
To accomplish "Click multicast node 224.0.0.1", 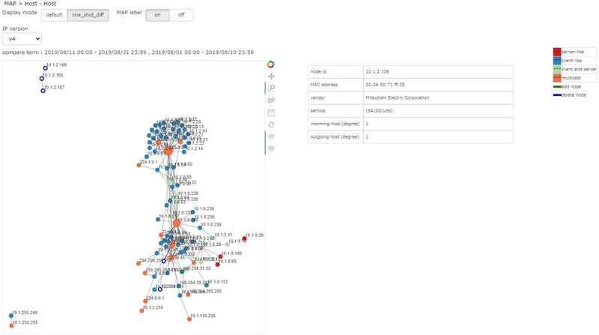I will (145, 301).
